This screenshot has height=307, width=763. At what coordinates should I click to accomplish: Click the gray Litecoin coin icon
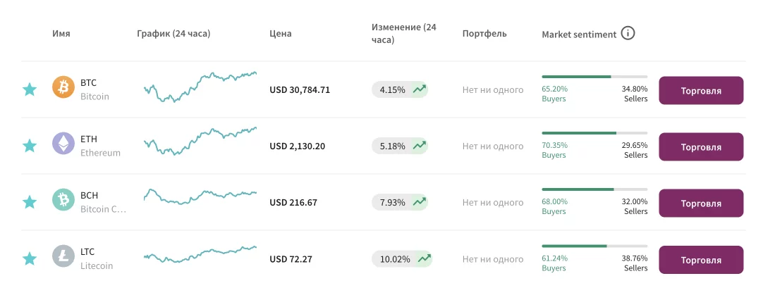[63, 256]
